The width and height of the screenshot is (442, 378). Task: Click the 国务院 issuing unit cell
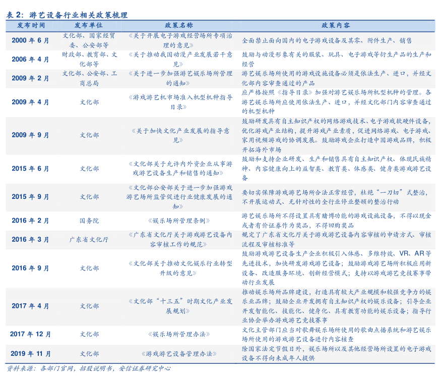click(89, 221)
